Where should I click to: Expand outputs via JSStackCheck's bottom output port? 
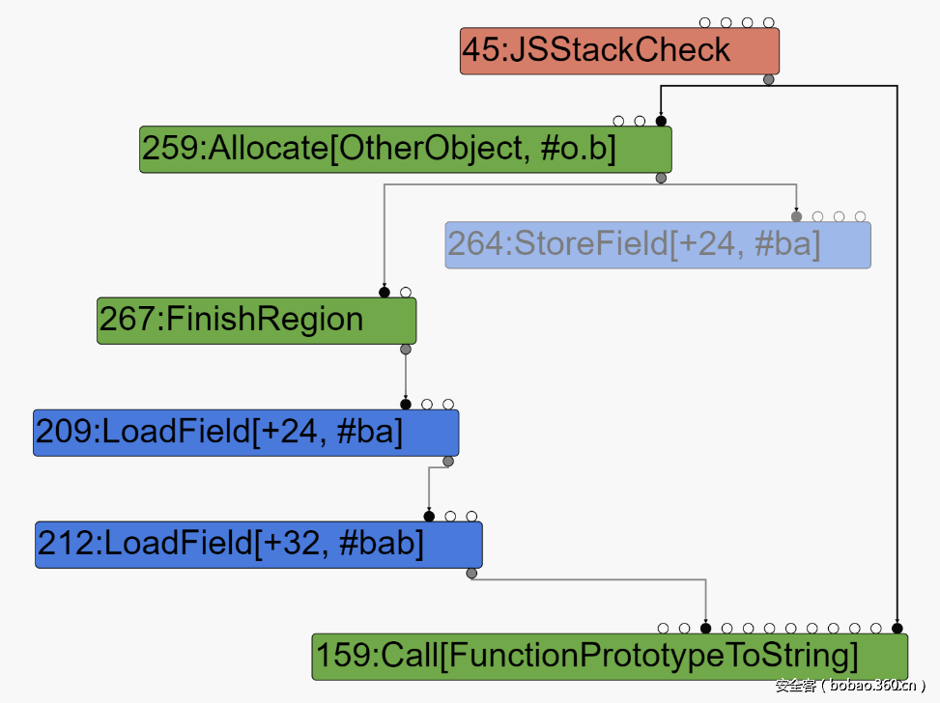point(769,79)
